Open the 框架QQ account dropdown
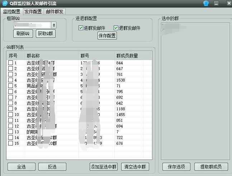Image resolution: width=232 pixels, height=176 pixels. (x=54, y=25)
